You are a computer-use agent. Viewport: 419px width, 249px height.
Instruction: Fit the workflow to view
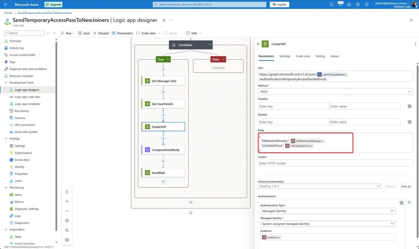click(x=67, y=221)
